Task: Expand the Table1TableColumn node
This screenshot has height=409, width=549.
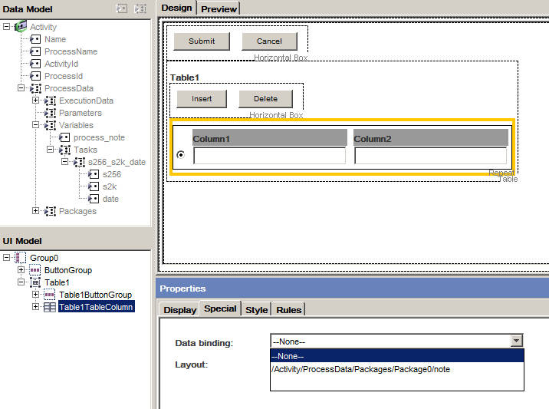Action: (35, 307)
